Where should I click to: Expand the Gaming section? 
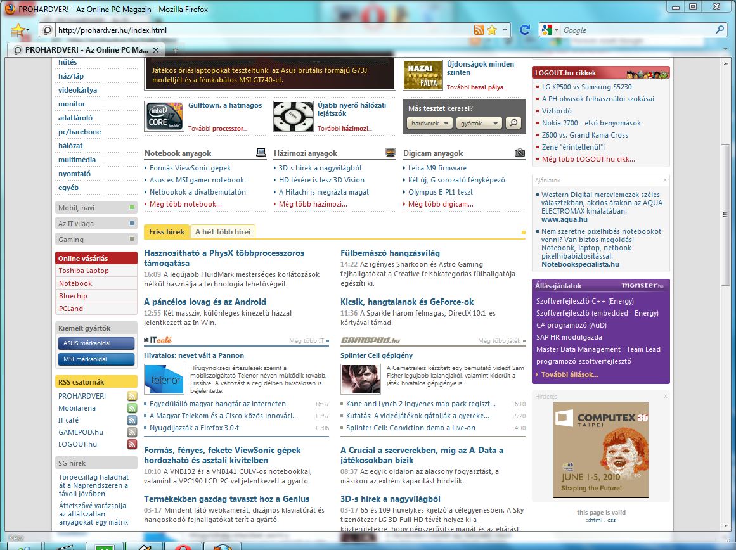96,240
